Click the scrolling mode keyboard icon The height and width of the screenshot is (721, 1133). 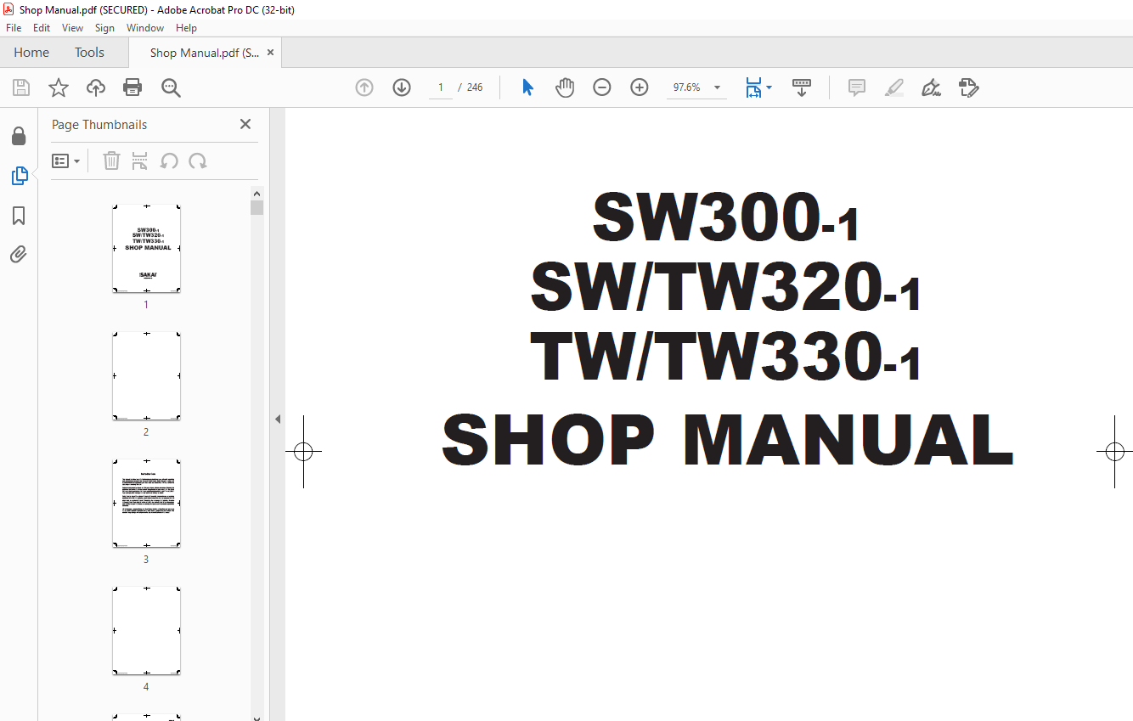point(802,87)
